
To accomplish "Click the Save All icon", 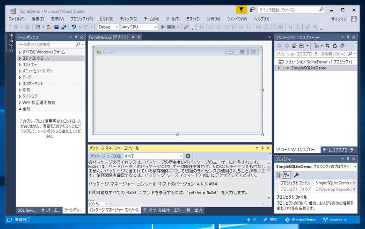I will pyautogui.click(x=64, y=27).
